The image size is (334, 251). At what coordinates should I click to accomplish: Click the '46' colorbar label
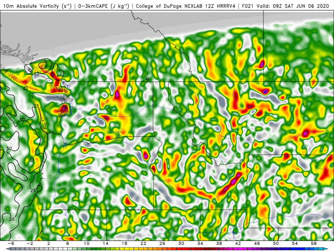pyautogui.click(x=257, y=243)
